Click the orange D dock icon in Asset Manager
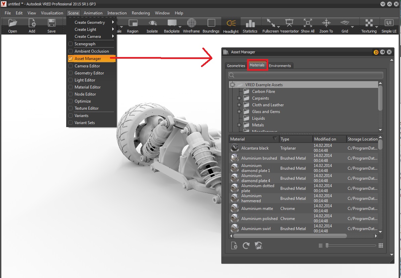The width and height of the screenshot is (401, 278). 376,52
